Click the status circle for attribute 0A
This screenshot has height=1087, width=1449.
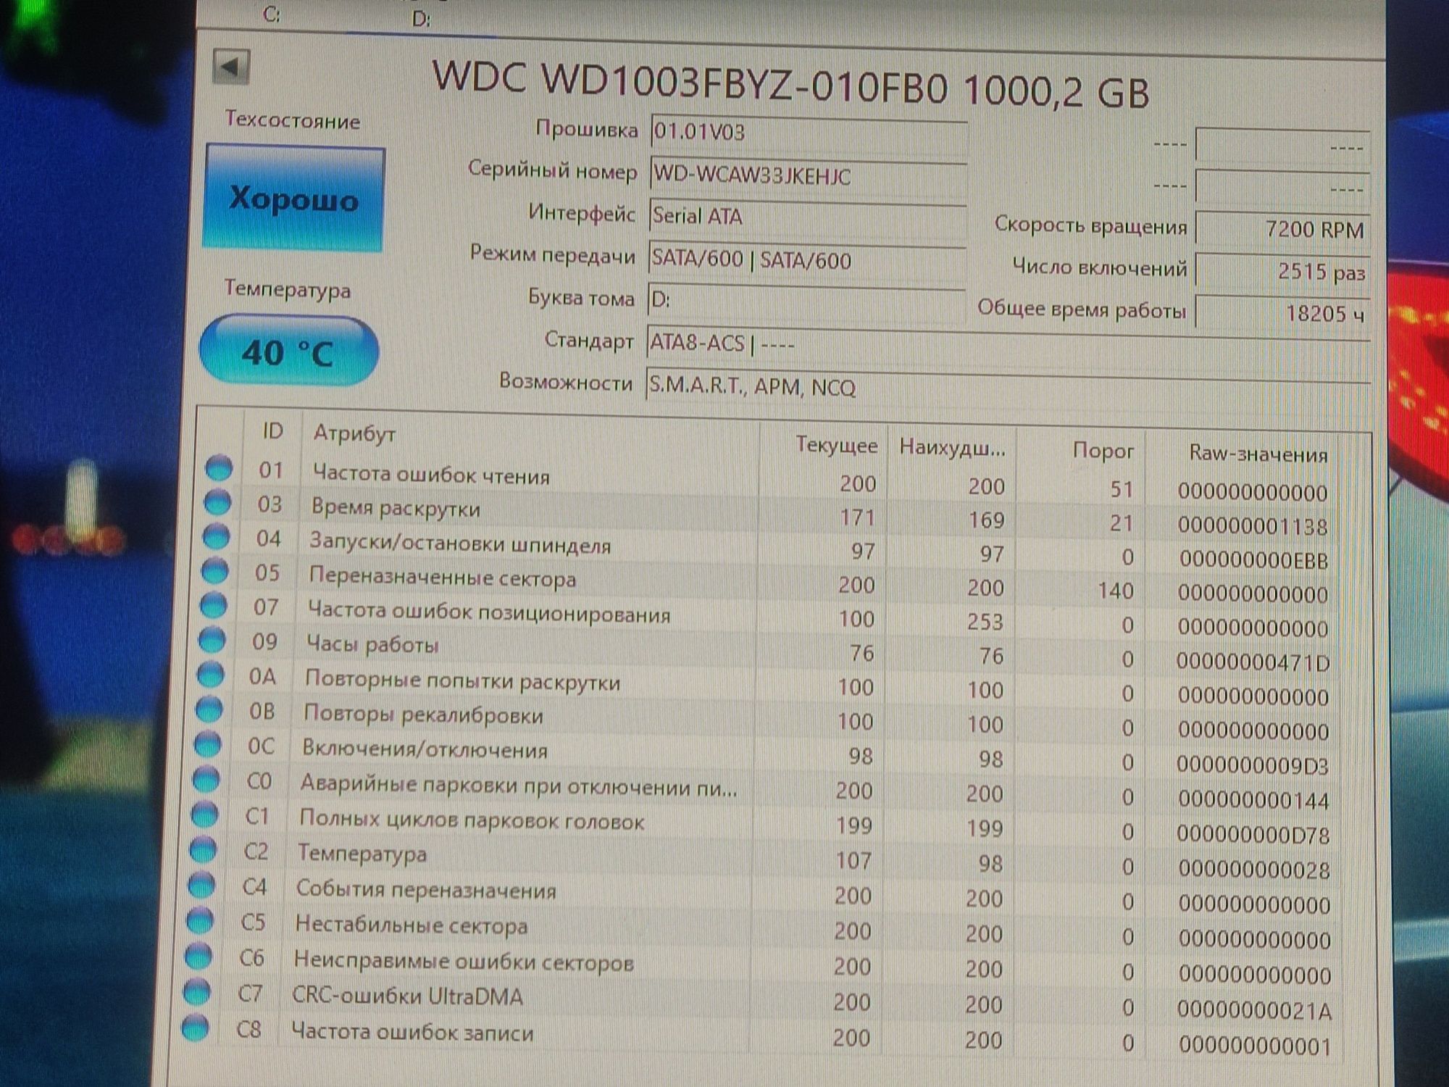click(211, 674)
